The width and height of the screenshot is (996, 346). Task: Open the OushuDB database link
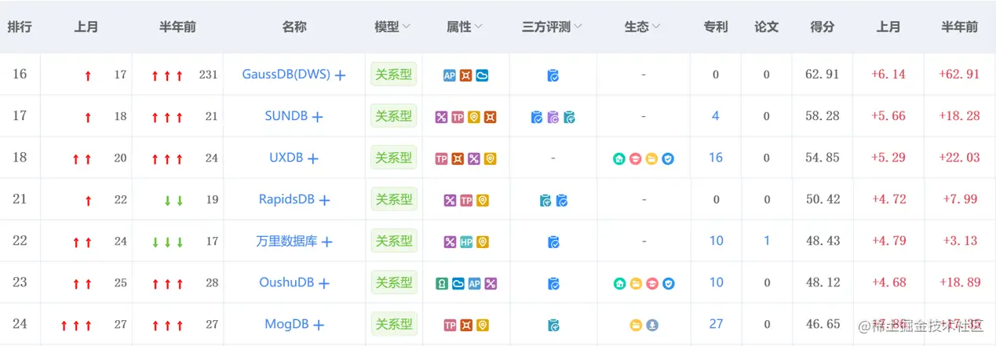286,282
